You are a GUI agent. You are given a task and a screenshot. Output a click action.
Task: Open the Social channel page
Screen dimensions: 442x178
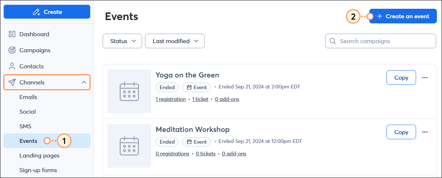[27, 112]
